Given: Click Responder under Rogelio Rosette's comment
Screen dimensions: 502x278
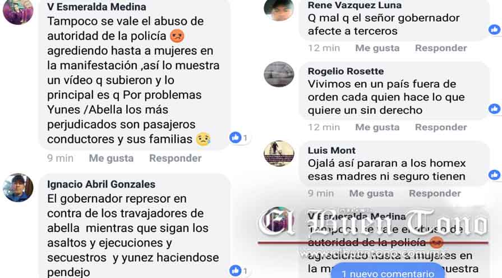Looking at the screenshot, I should pyautogui.click(x=441, y=127).
